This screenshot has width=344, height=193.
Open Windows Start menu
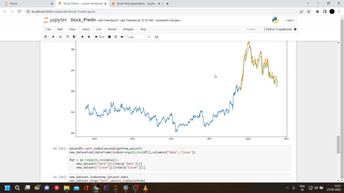(7, 188)
